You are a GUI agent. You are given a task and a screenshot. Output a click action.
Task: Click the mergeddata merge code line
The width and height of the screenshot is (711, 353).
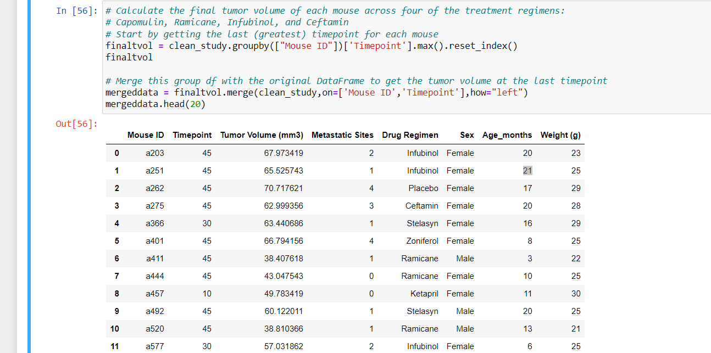316,92
